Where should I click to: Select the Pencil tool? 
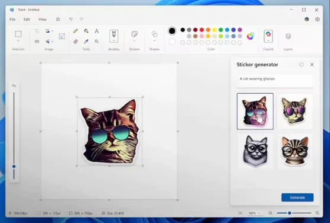point(75,31)
